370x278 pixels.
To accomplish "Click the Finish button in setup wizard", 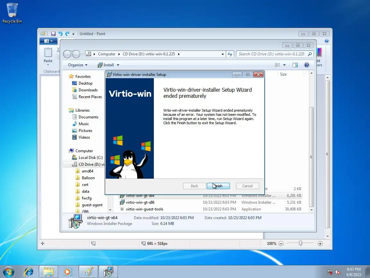I will point(218,186).
